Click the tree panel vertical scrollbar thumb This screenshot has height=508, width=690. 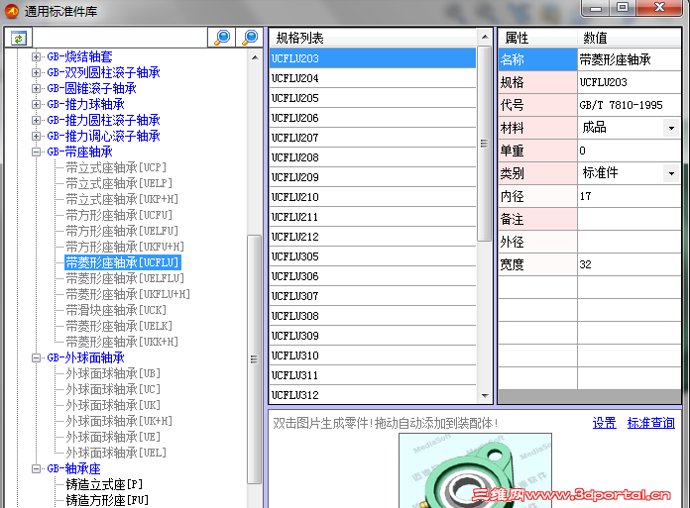point(254,359)
